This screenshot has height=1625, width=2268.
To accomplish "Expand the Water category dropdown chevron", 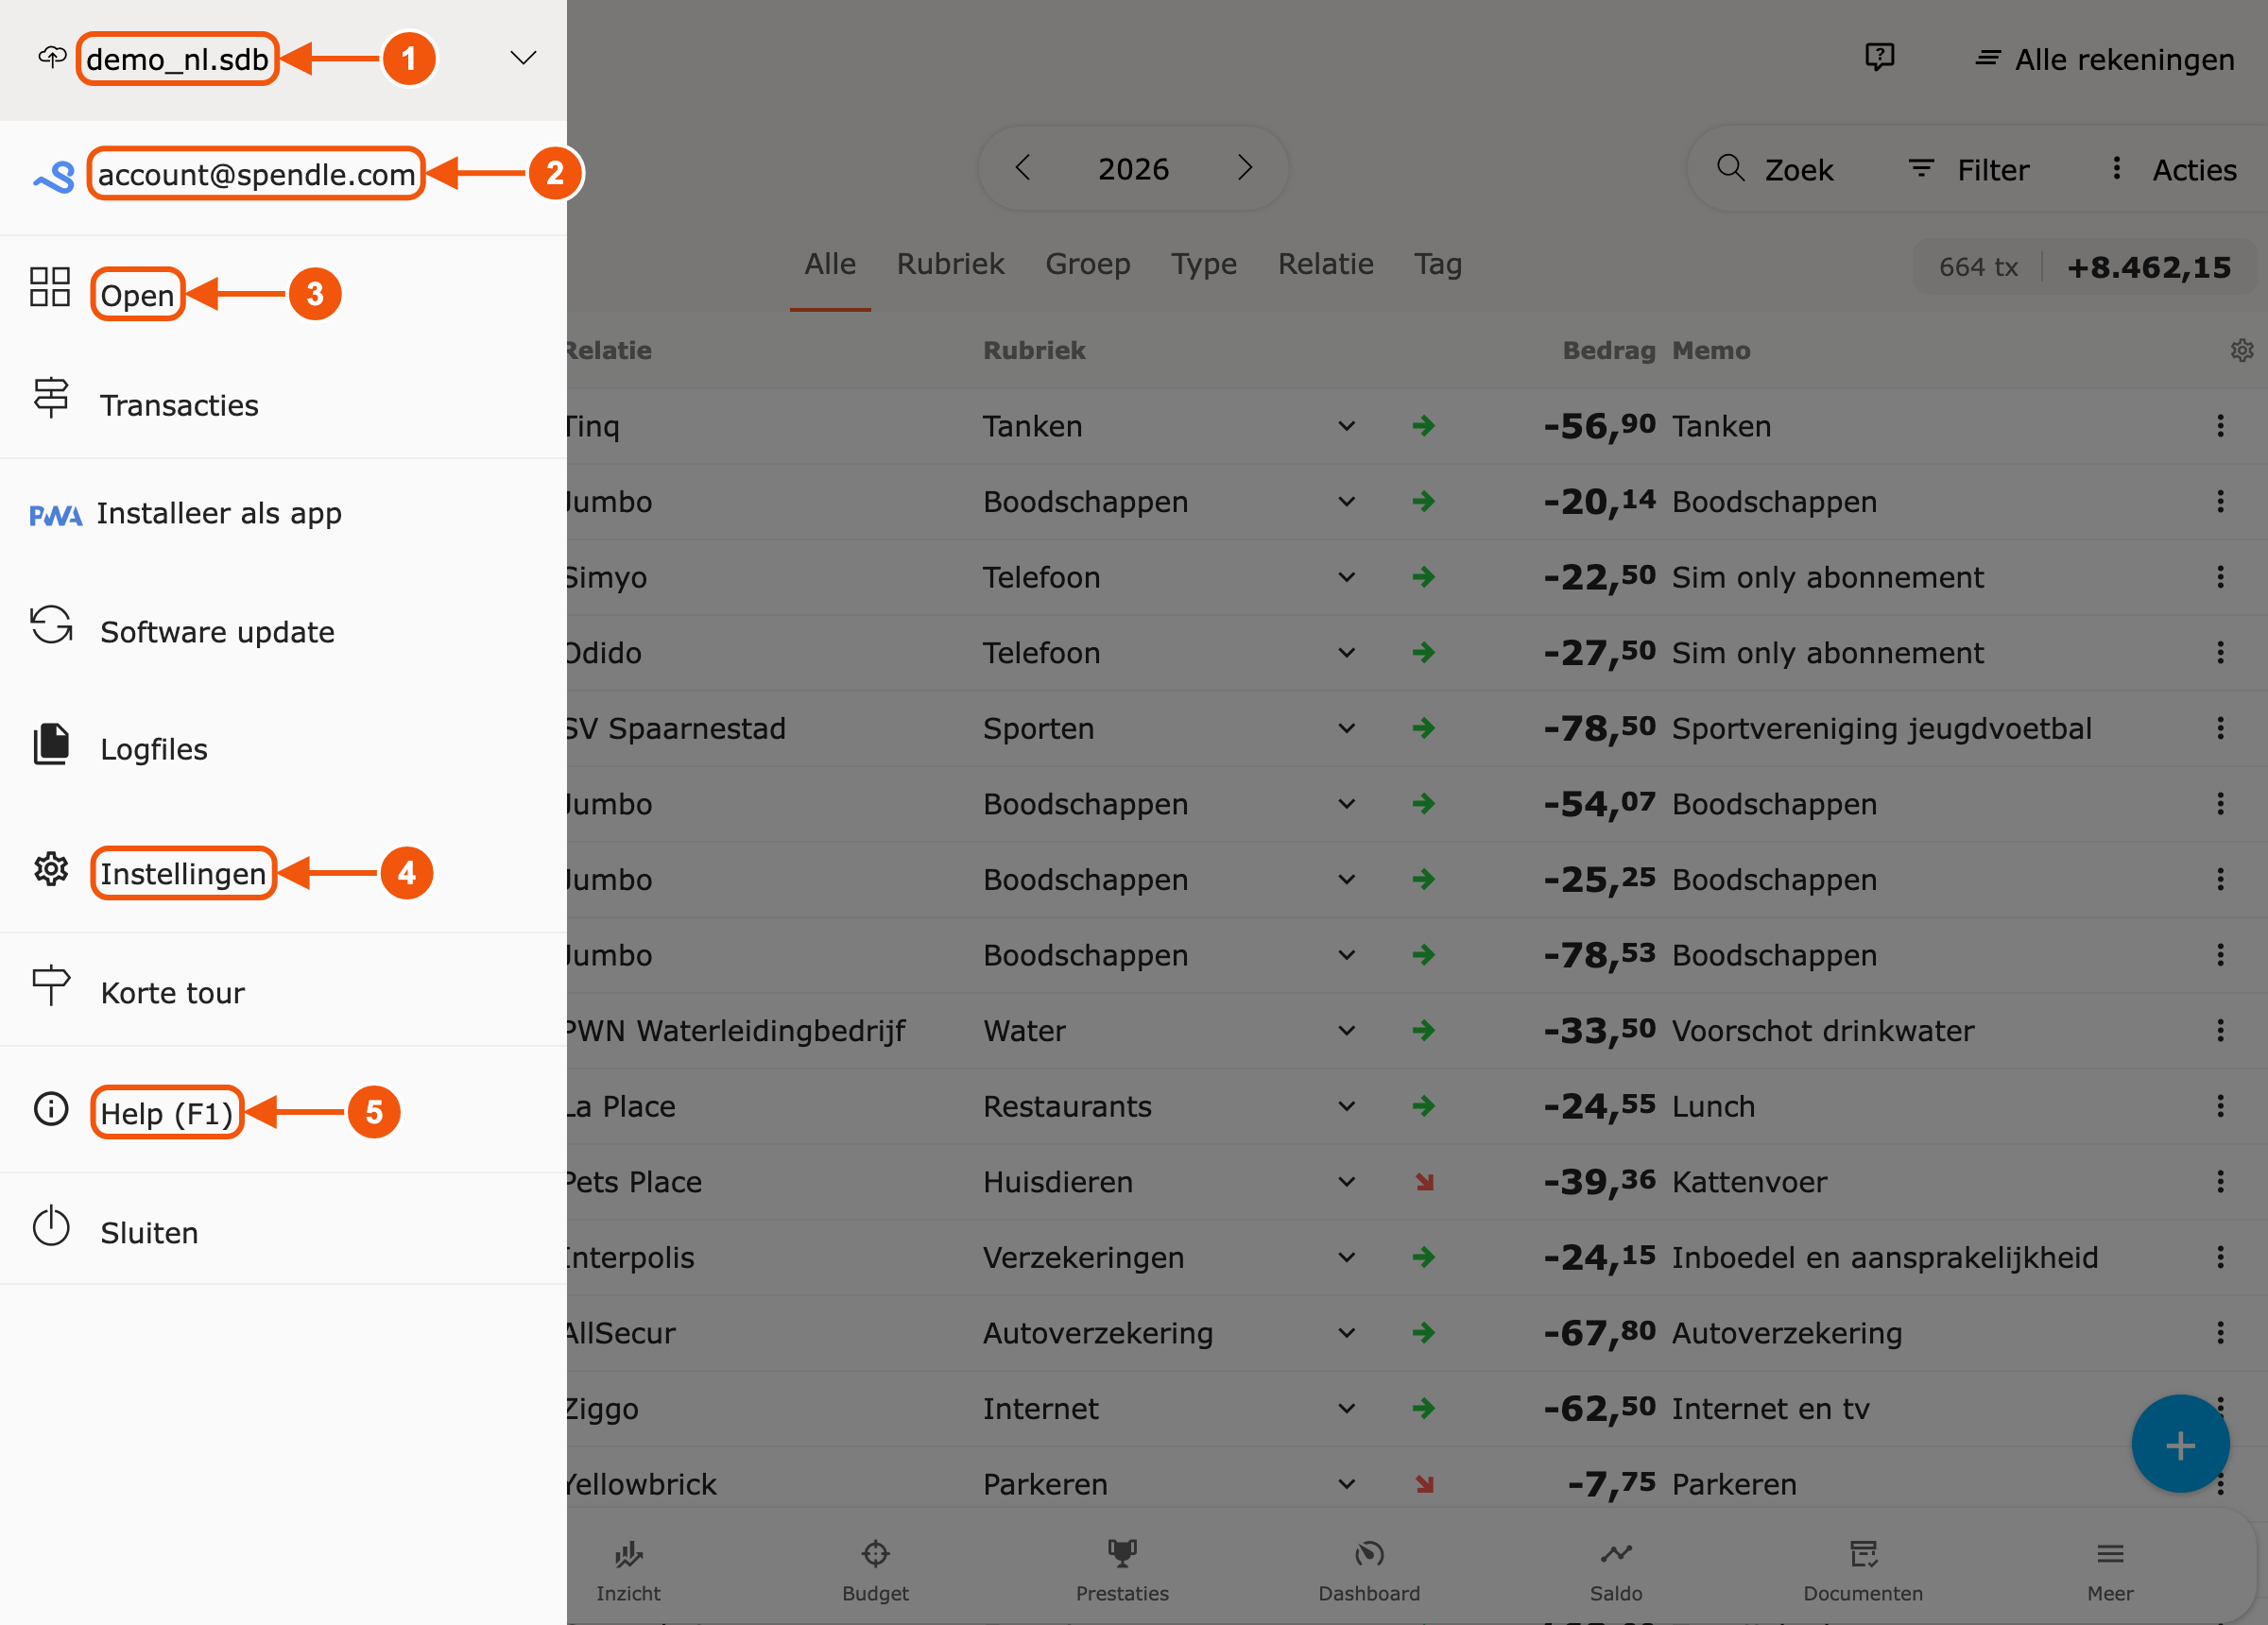I will point(1347,1030).
